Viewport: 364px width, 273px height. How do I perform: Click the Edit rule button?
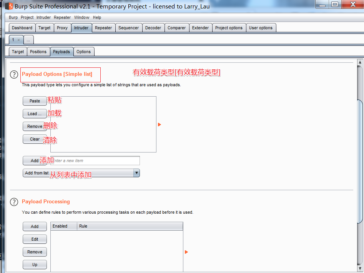[35, 239]
